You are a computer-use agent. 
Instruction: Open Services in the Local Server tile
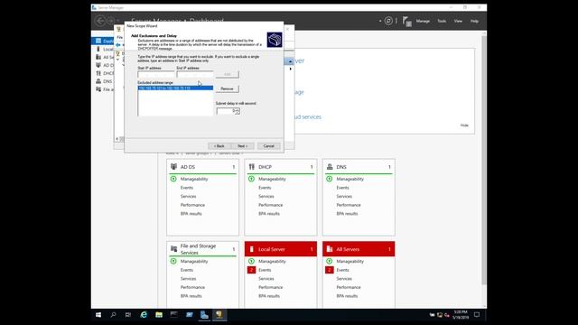pyautogui.click(x=266, y=279)
